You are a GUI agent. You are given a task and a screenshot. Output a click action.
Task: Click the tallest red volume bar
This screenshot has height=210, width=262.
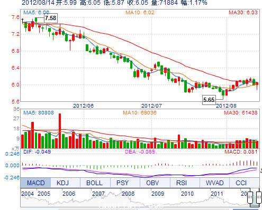coord(60,131)
